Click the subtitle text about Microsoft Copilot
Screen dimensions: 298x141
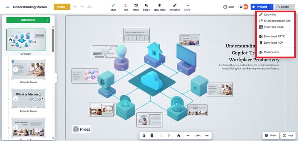(249, 67)
